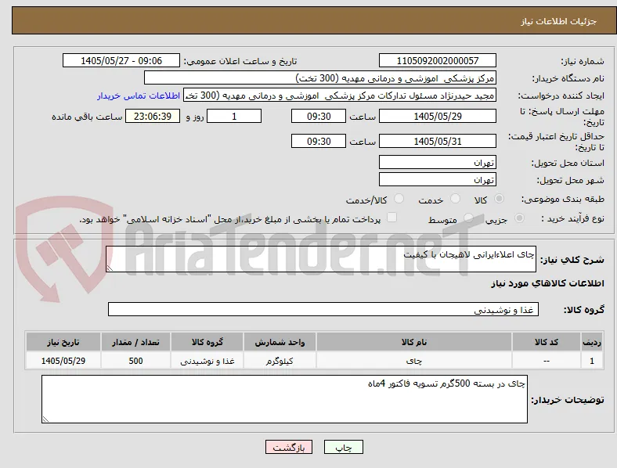Click the response deadline date 1405/05/29 field
617x468 pixels.
point(438,116)
